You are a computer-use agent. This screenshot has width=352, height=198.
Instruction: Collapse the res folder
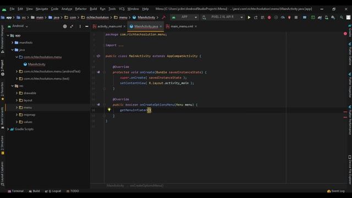click(x=13, y=86)
